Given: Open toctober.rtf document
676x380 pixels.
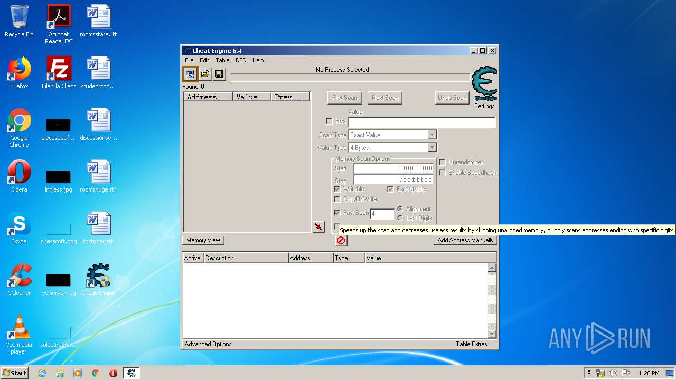Looking at the screenshot, I should point(98,228).
